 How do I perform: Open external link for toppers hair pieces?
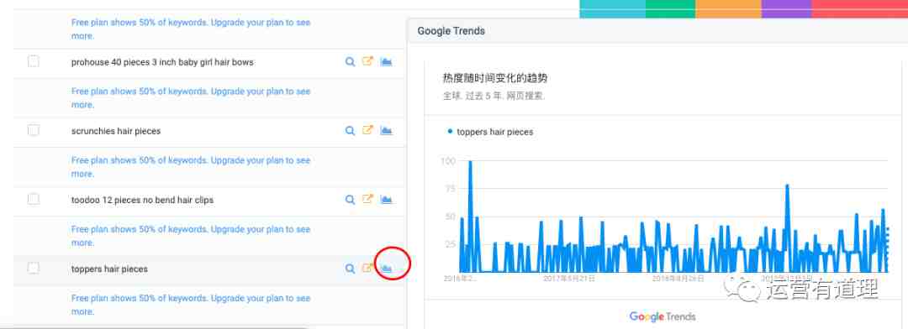pyautogui.click(x=367, y=268)
